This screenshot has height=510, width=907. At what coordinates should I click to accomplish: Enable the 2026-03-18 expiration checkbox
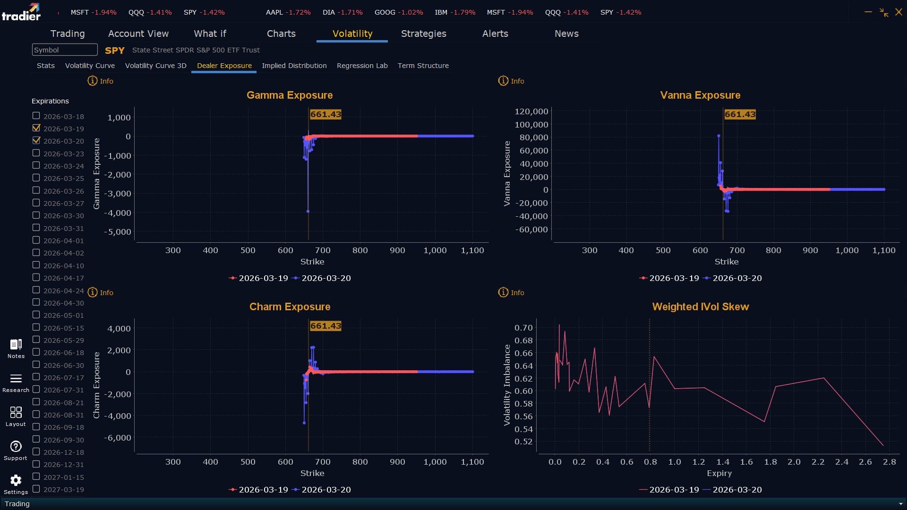pyautogui.click(x=36, y=116)
